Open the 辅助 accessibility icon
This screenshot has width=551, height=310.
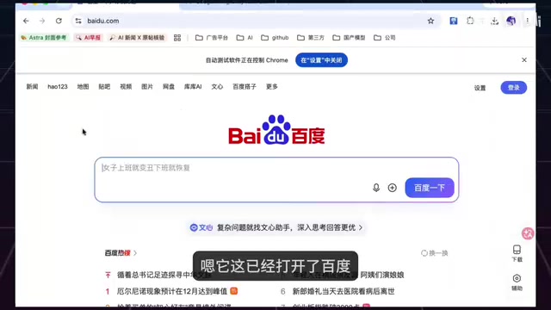pos(517,282)
